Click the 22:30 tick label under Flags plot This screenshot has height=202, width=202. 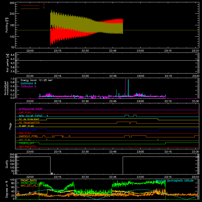[85, 152]
